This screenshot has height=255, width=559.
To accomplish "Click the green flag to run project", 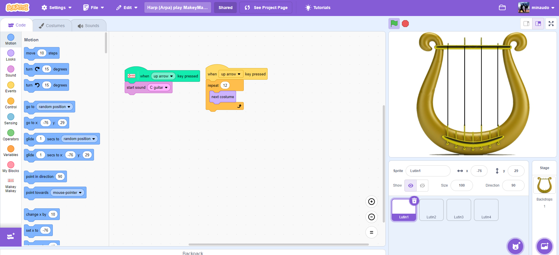I will coord(394,24).
